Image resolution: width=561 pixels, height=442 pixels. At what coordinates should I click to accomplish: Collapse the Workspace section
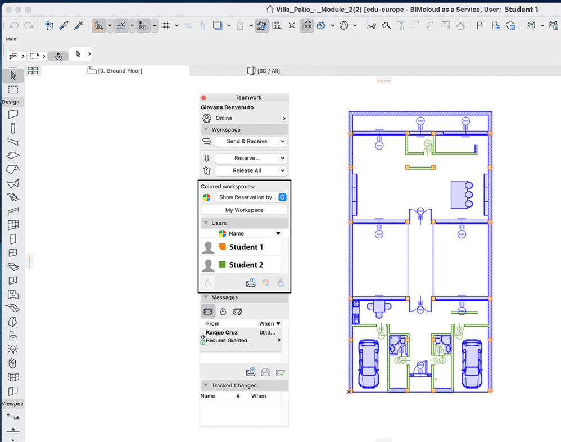click(206, 129)
